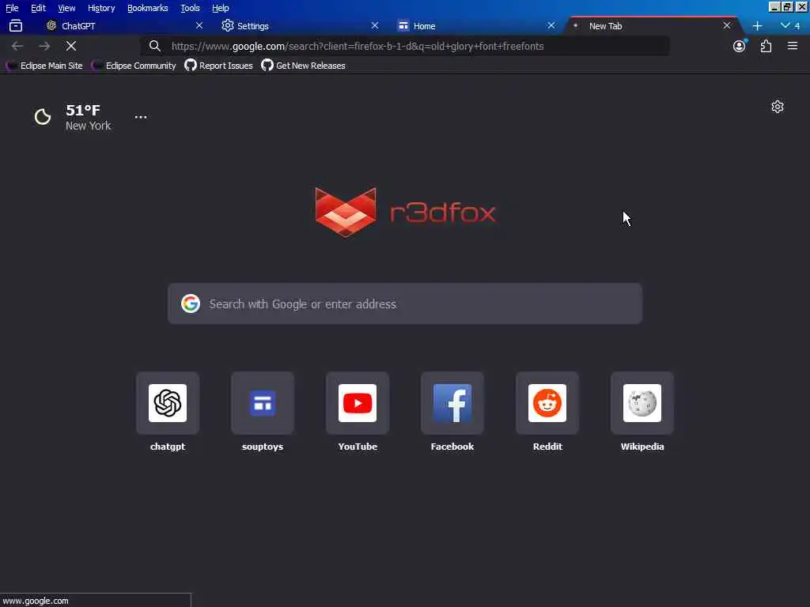This screenshot has height=607, width=810.
Task: Open the hamburger application menu
Action: click(793, 46)
